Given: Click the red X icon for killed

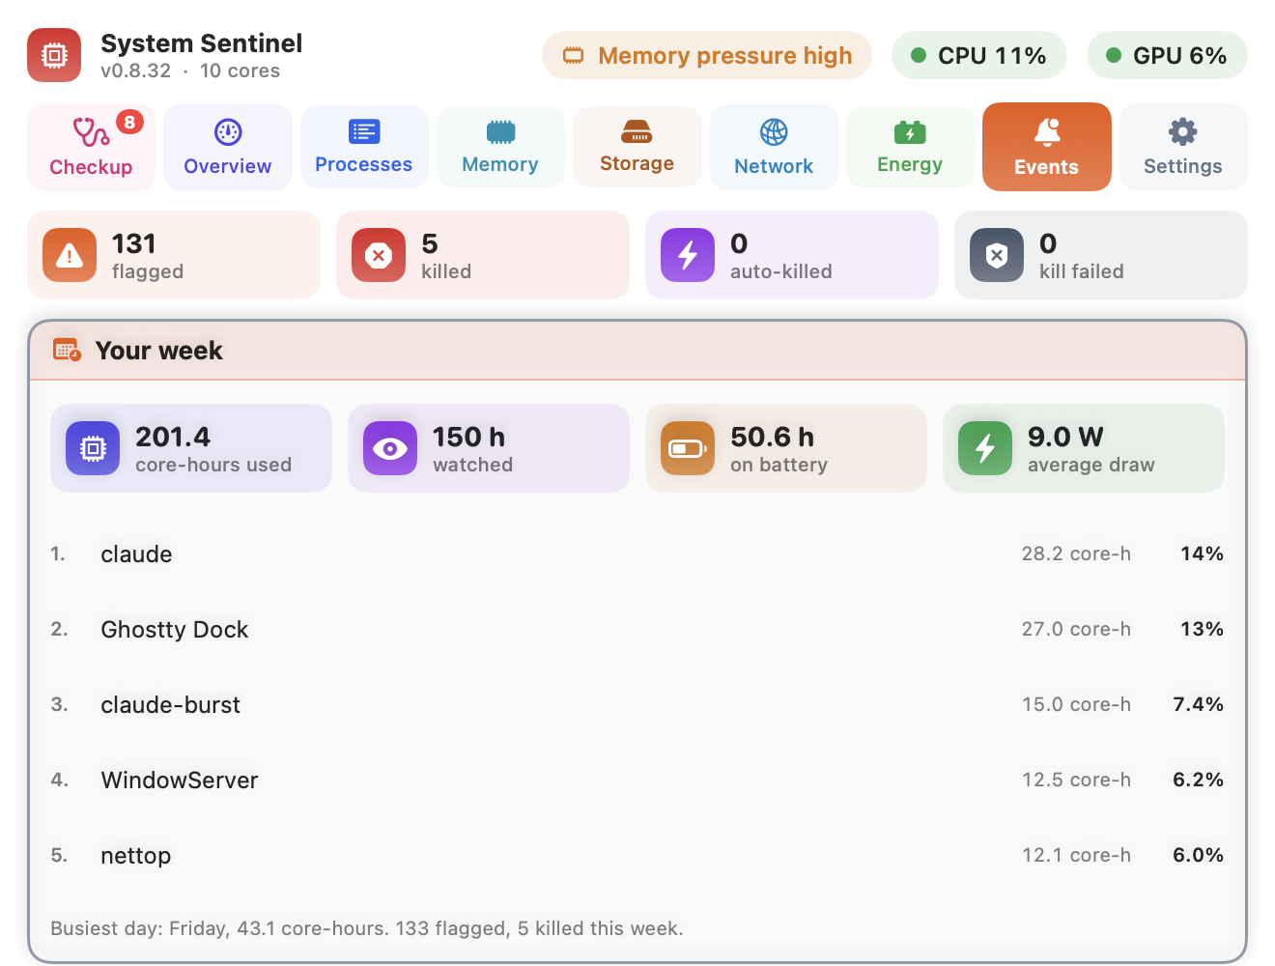Looking at the screenshot, I should click(379, 255).
